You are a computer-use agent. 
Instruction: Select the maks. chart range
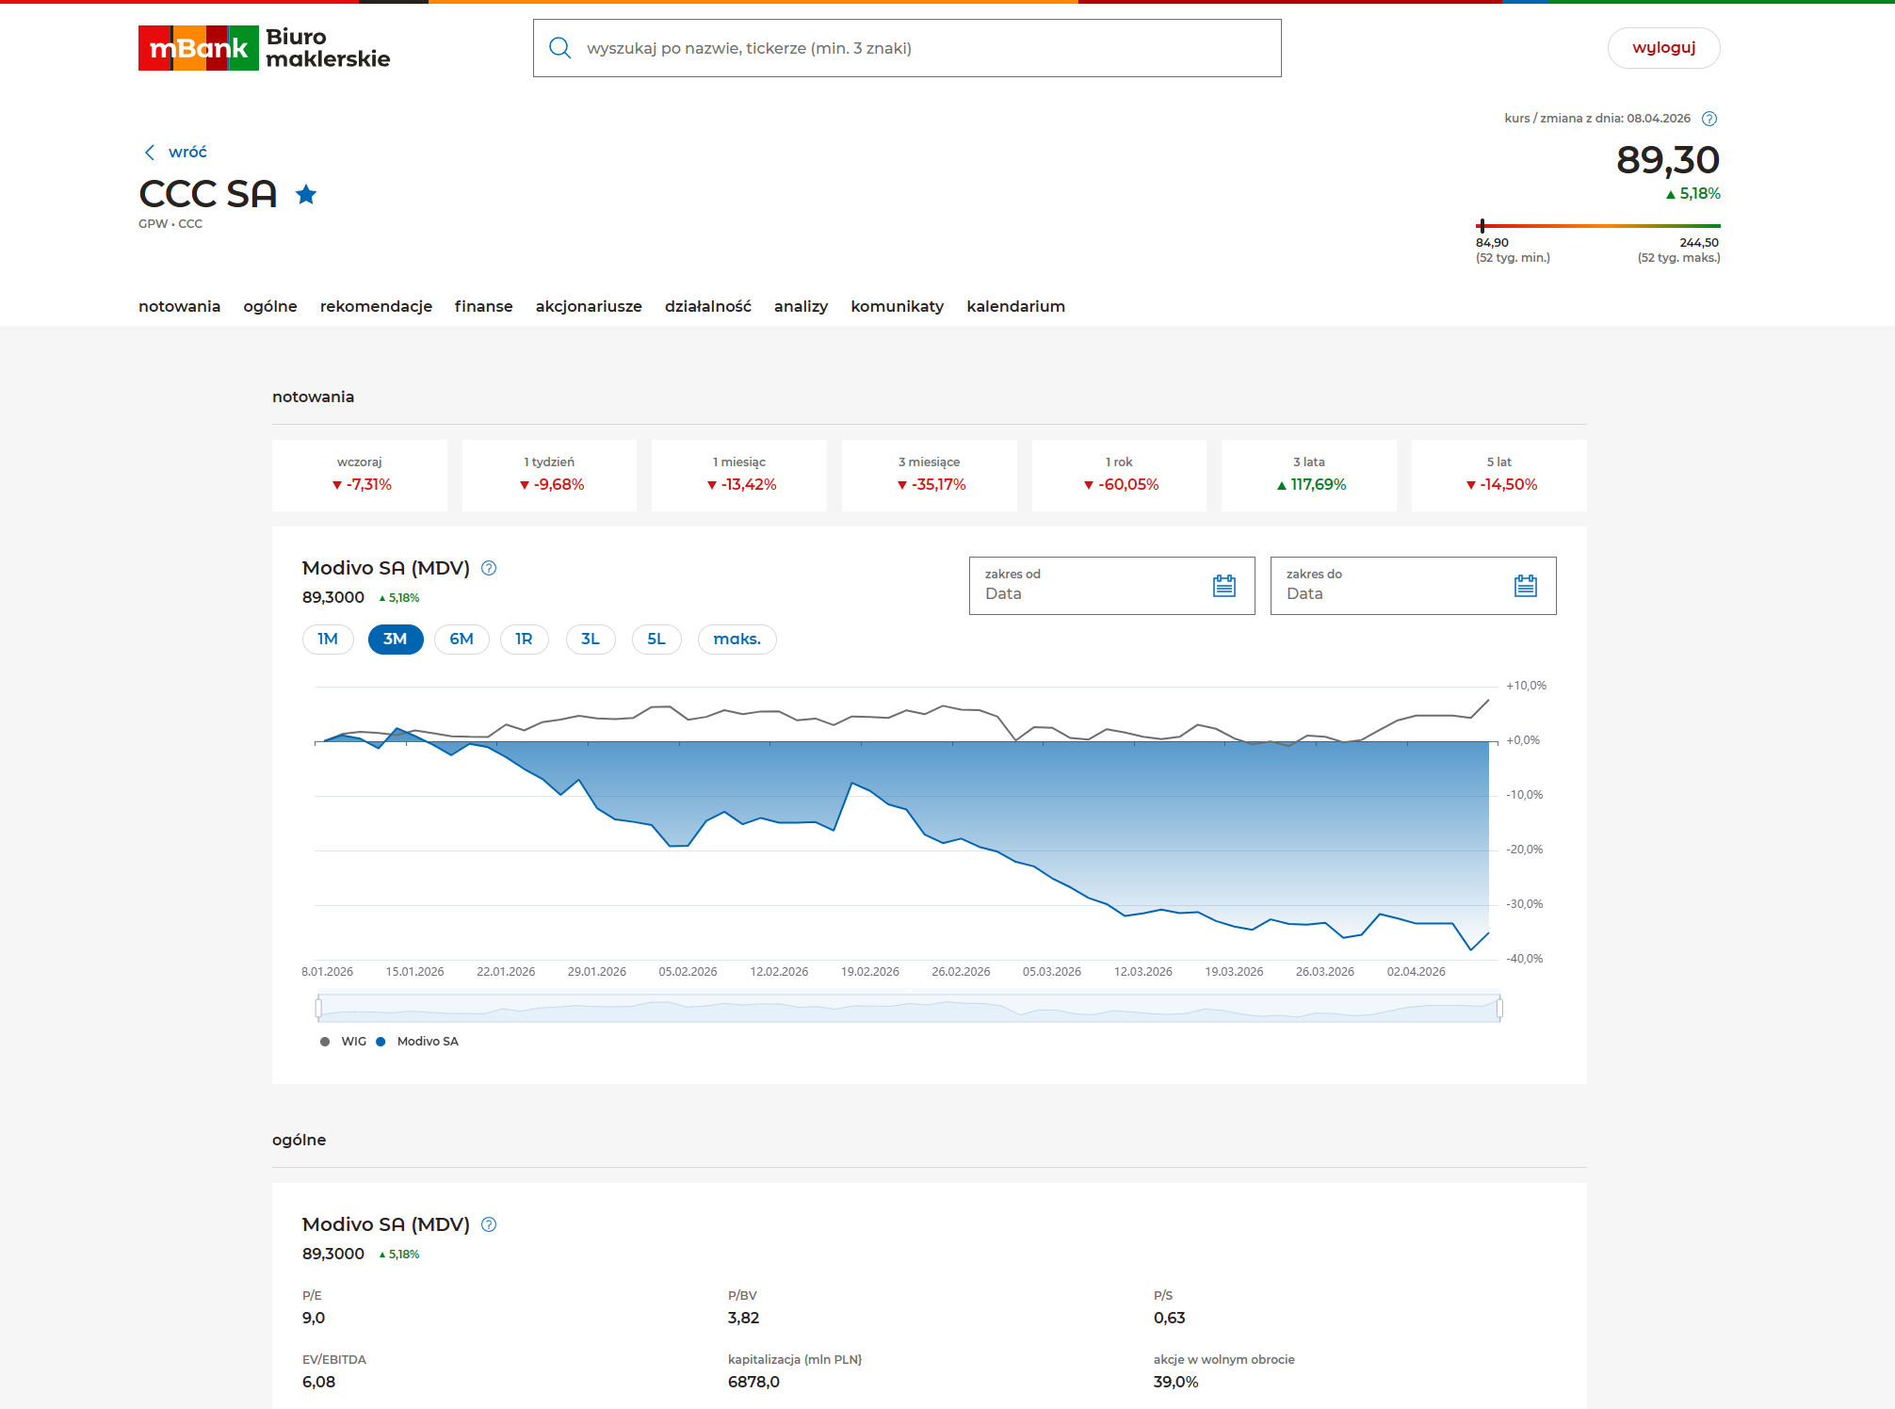pos(737,640)
